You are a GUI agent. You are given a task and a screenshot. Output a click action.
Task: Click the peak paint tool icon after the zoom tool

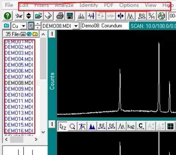point(82,126)
